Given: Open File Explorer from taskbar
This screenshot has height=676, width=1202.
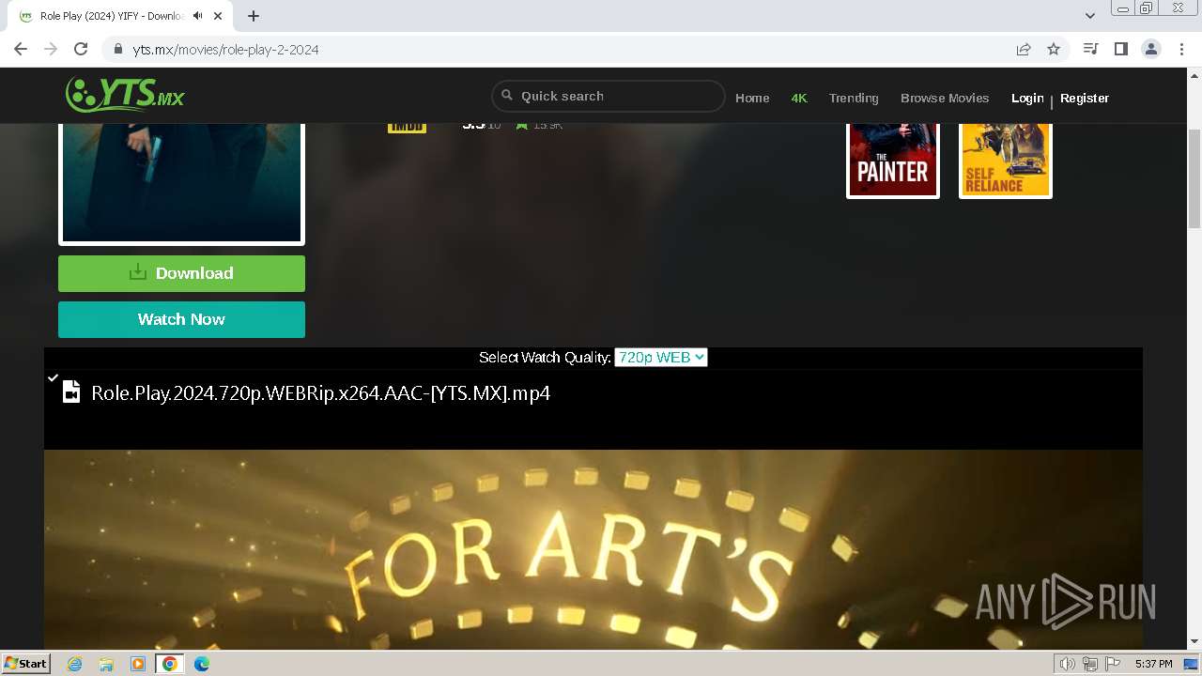Looking at the screenshot, I should coord(106,664).
